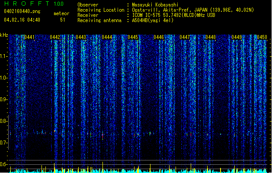Click the 0441 time marker
This screenshot has height=173, width=272.
point(29,37)
